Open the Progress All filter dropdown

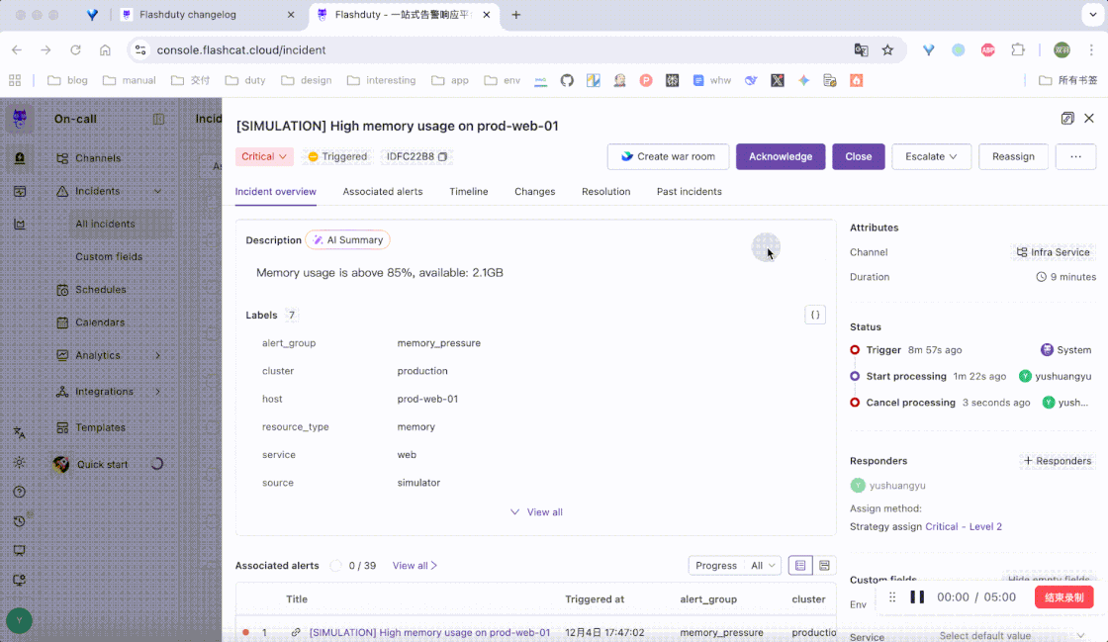click(735, 566)
